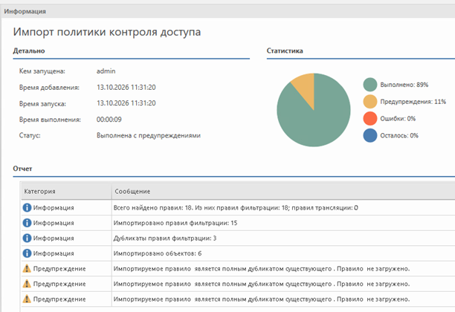
Task: Select the 'Информация' panel title
Action: [25, 11]
